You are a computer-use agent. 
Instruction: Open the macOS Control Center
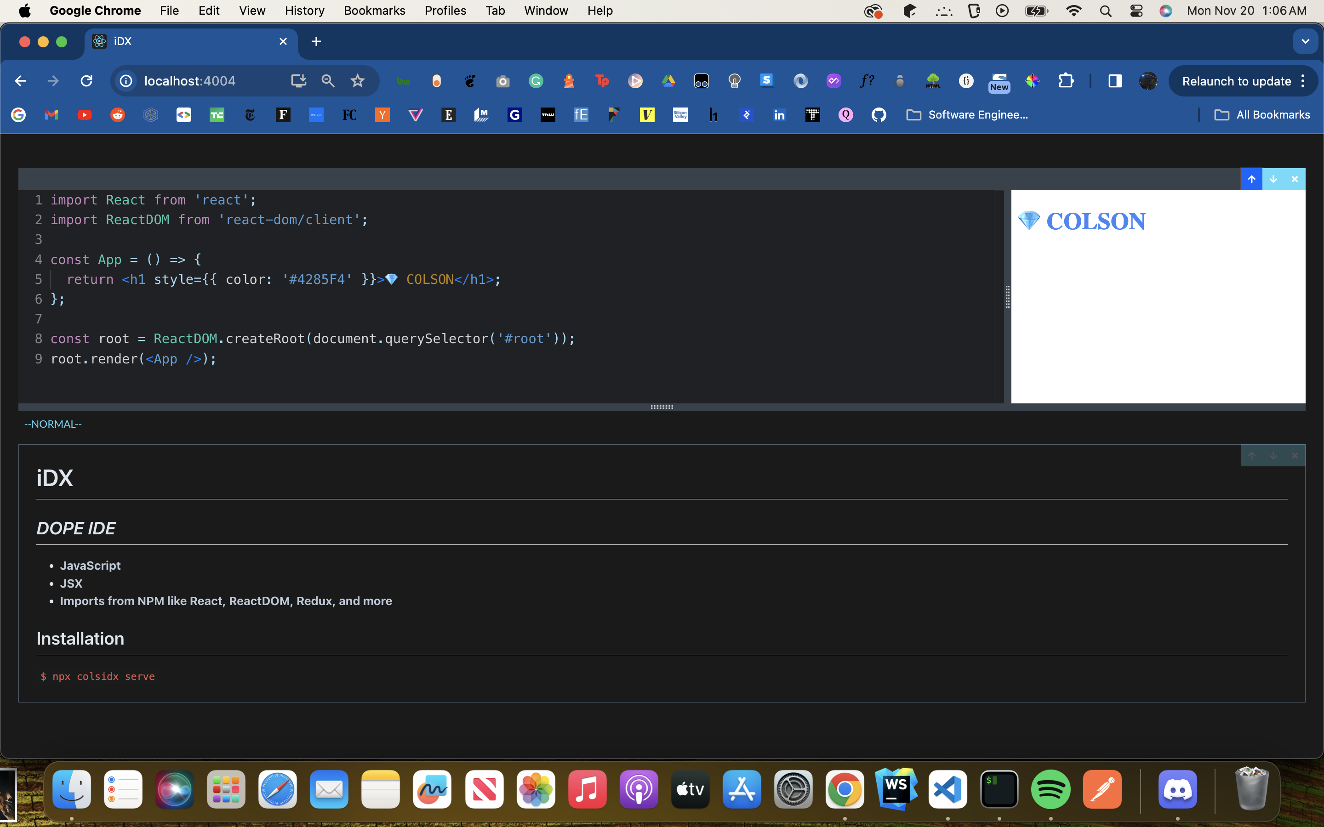click(x=1136, y=11)
